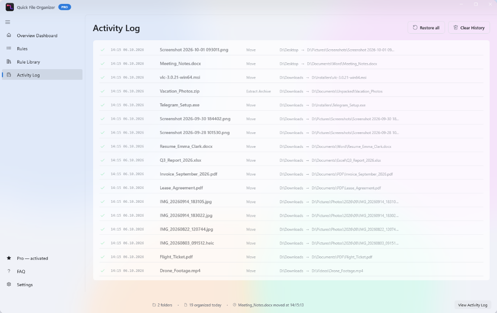The height and width of the screenshot is (313, 497).
Task: Select IMG_20260822_120744.jpg file name
Action: coord(186,229)
